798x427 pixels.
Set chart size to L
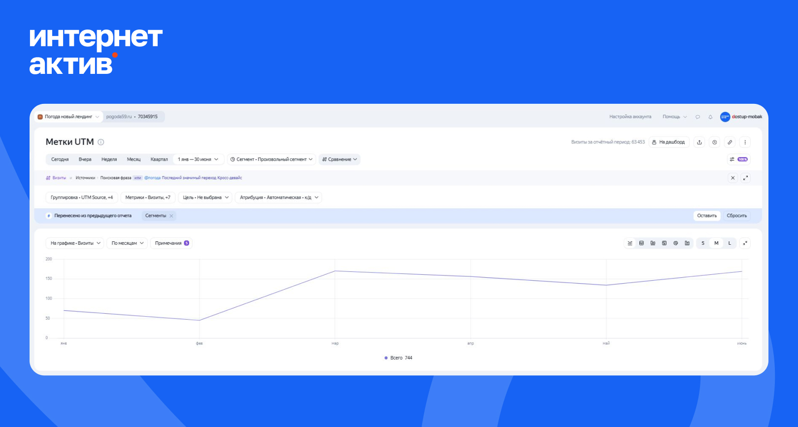pyautogui.click(x=730, y=243)
